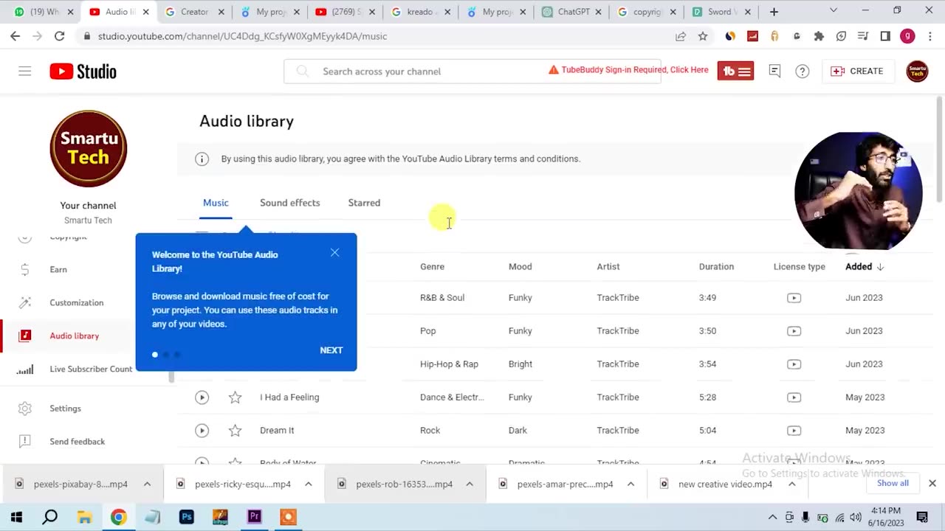This screenshot has width=945, height=531.
Task: Click NEXT in the welcome popup
Action: pos(331,350)
